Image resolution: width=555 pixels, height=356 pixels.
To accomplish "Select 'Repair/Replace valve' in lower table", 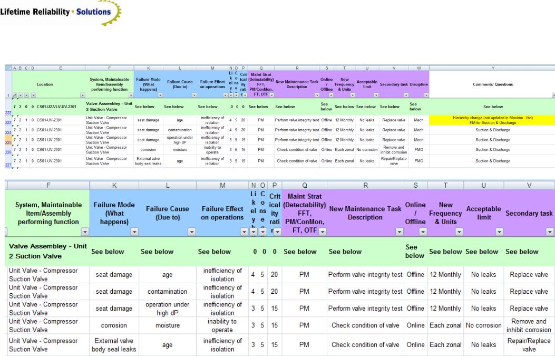I will [x=529, y=345].
